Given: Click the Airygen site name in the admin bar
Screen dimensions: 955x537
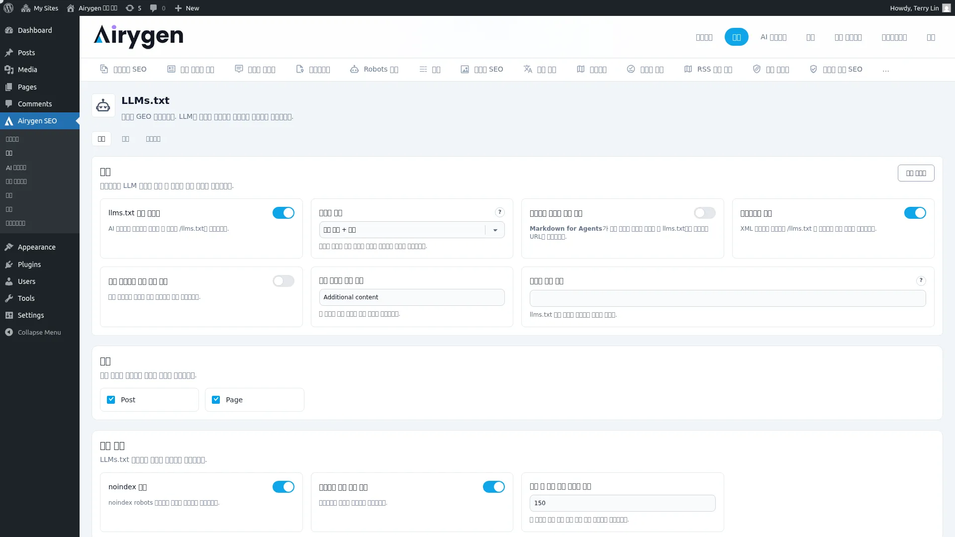Looking at the screenshot, I should 93,8.
